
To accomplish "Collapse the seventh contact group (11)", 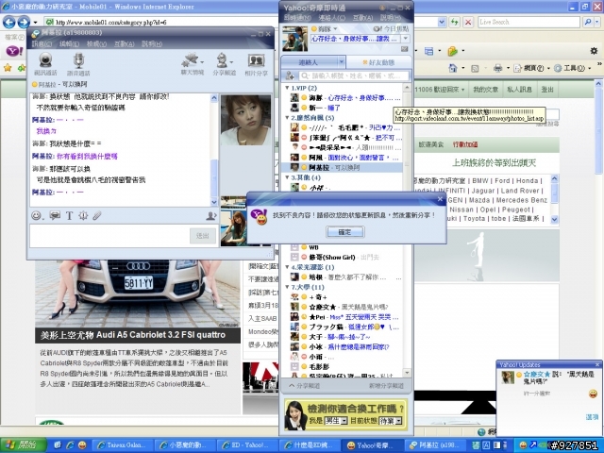I will [x=287, y=287].
